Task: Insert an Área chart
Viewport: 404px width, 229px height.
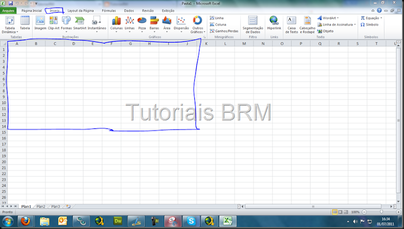Action: [167, 24]
